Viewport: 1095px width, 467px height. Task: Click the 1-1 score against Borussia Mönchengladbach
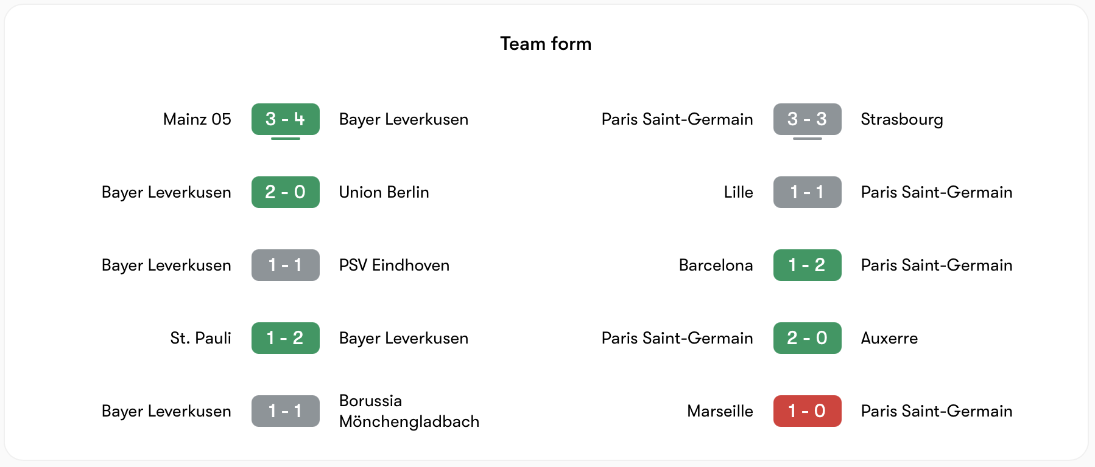(x=285, y=411)
